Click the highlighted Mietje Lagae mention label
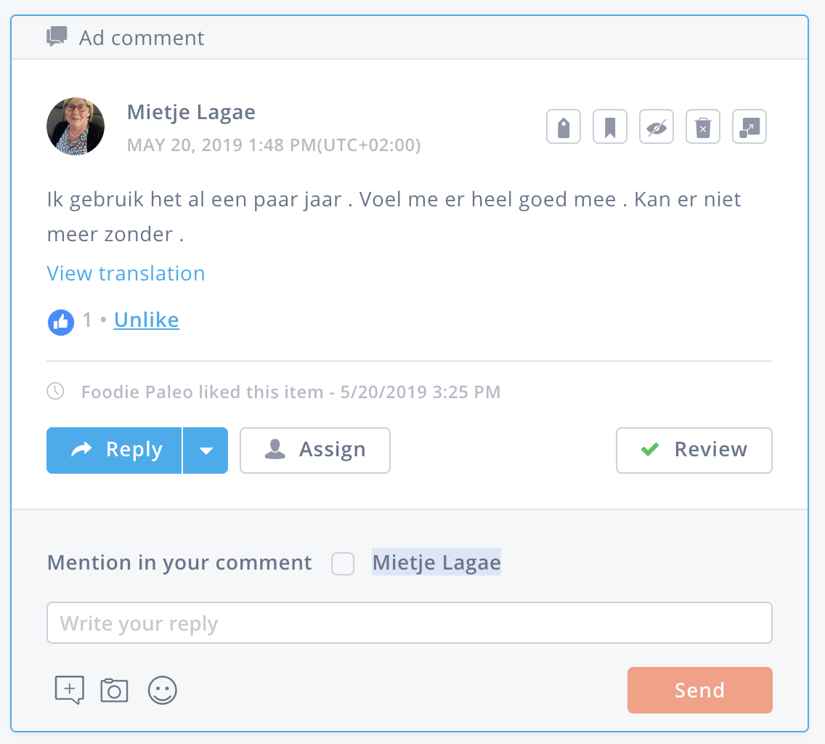The width and height of the screenshot is (825, 744). pyautogui.click(x=436, y=562)
